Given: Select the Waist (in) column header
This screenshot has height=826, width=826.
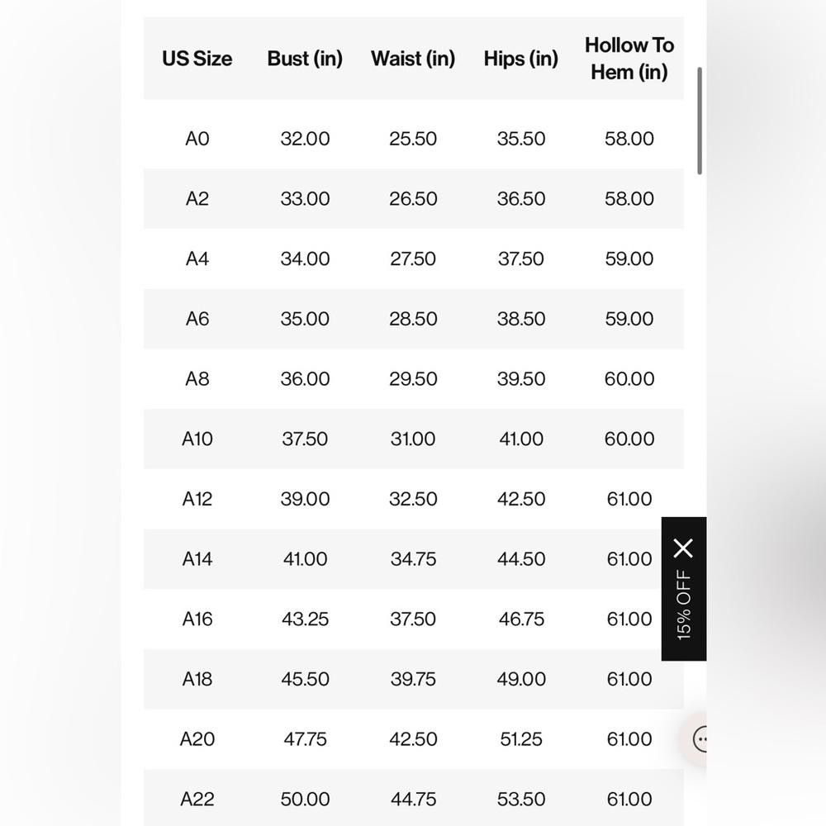Looking at the screenshot, I should click(x=413, y=59).
